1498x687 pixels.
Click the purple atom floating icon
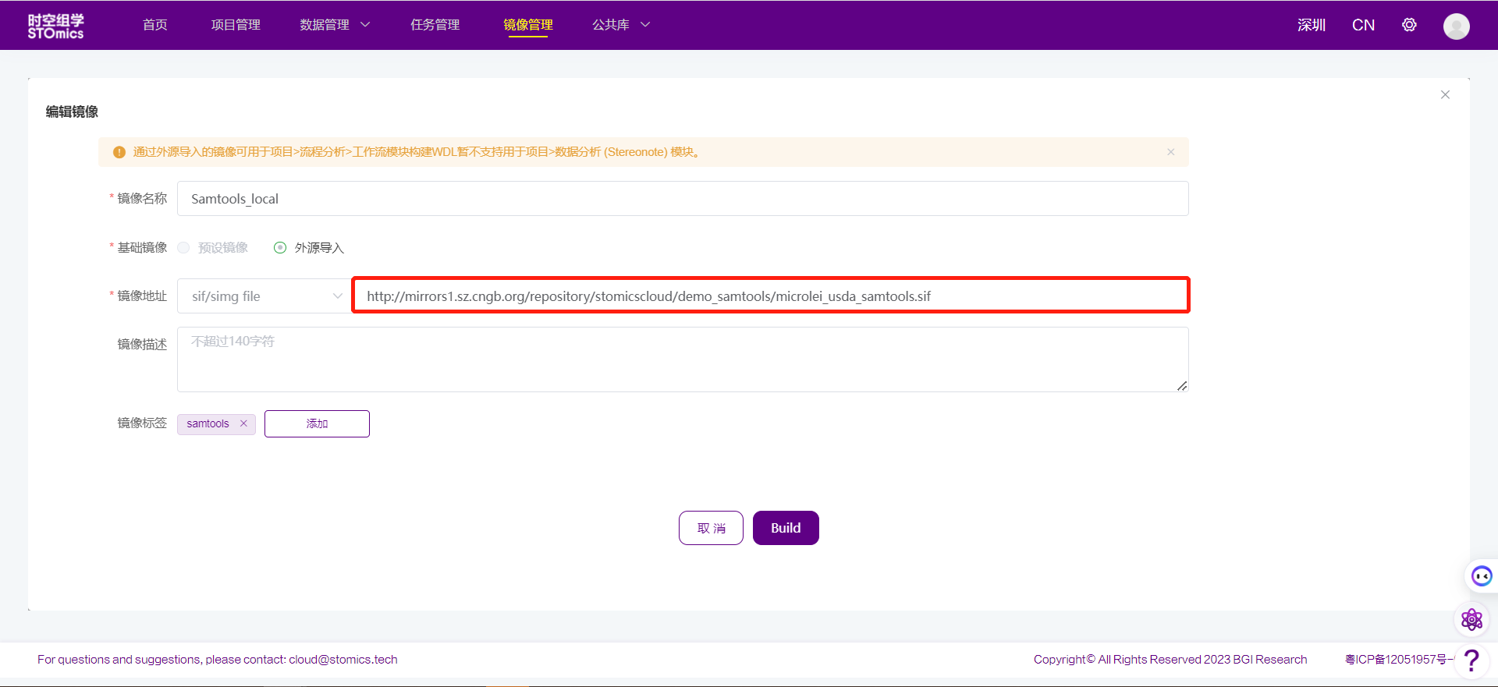pyautogui.click(x=1471, y=620)
